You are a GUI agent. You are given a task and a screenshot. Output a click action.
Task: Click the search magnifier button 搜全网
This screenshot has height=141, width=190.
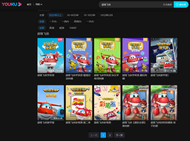tap(181, 5)
